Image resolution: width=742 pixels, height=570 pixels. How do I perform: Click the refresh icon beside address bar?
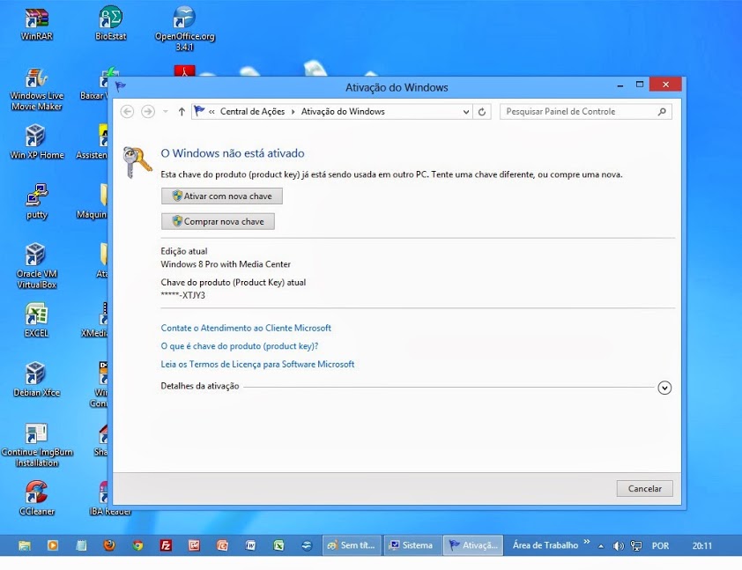point(481,112)
